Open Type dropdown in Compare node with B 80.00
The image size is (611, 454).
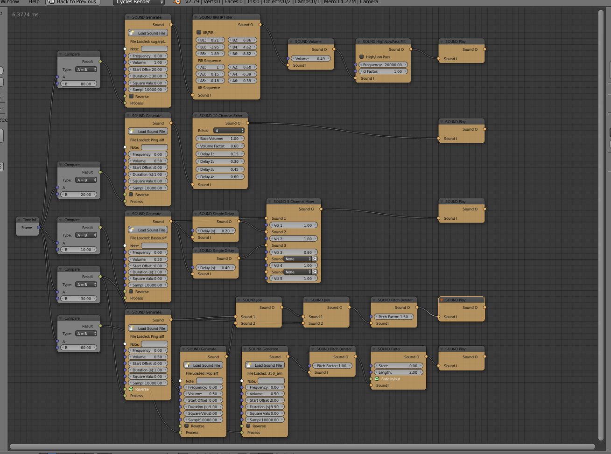86,70
